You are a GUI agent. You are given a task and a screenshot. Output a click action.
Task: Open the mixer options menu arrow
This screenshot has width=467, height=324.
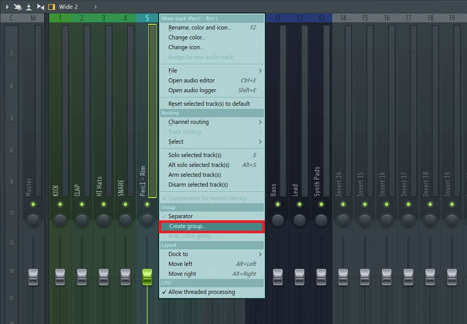click(x=7, y=7)
